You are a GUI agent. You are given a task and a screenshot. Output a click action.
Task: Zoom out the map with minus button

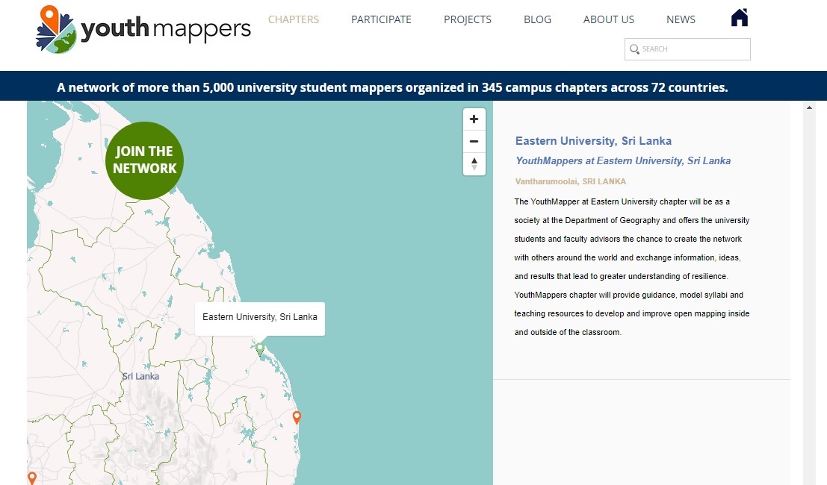click(x=474, y=142)
